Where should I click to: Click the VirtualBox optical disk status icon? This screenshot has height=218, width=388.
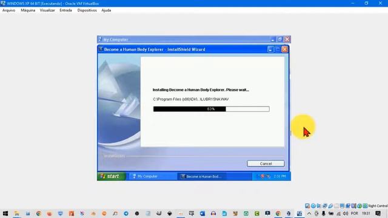point(313,206)
